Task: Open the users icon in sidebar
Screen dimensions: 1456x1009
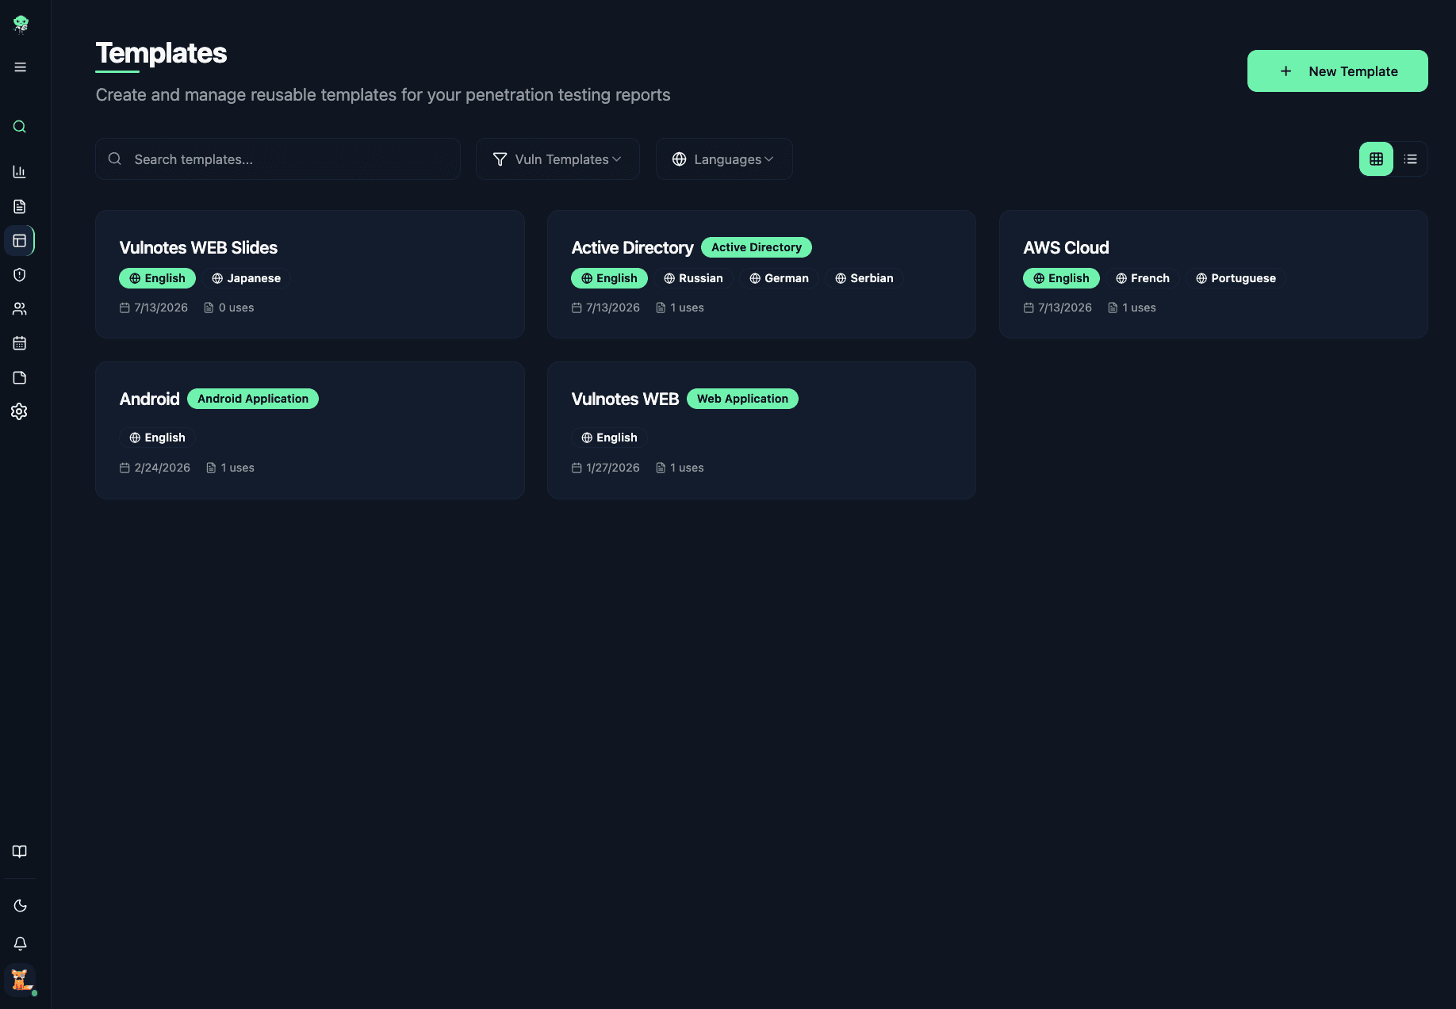Action: point(20,309)
